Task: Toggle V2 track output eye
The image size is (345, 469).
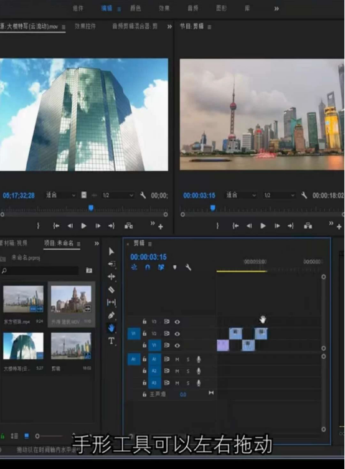Action: click(x=177, y=334)
